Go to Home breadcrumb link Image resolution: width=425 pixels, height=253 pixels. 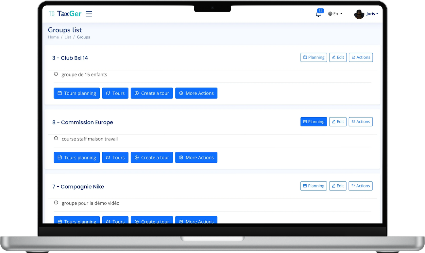[53, 37]
